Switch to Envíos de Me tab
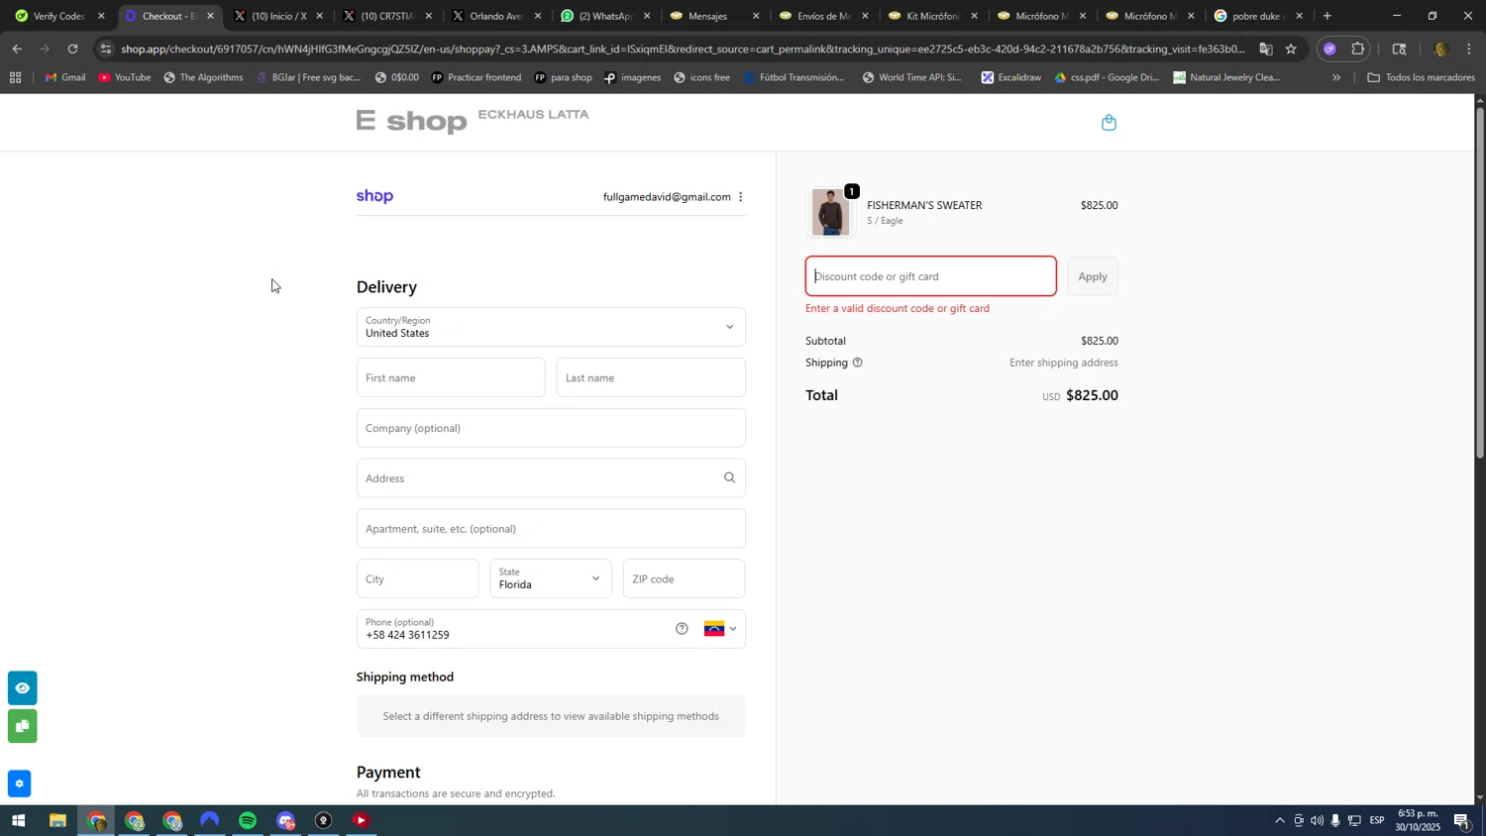Viewport: 1486px width, 836px height. coord(822,16)
